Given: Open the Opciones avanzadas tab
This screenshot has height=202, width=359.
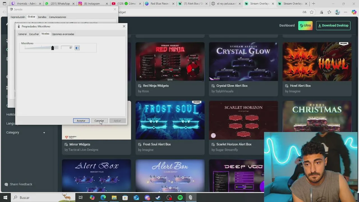Looking at the screenshot, I should pyautogui.click(x=63, y=34).
